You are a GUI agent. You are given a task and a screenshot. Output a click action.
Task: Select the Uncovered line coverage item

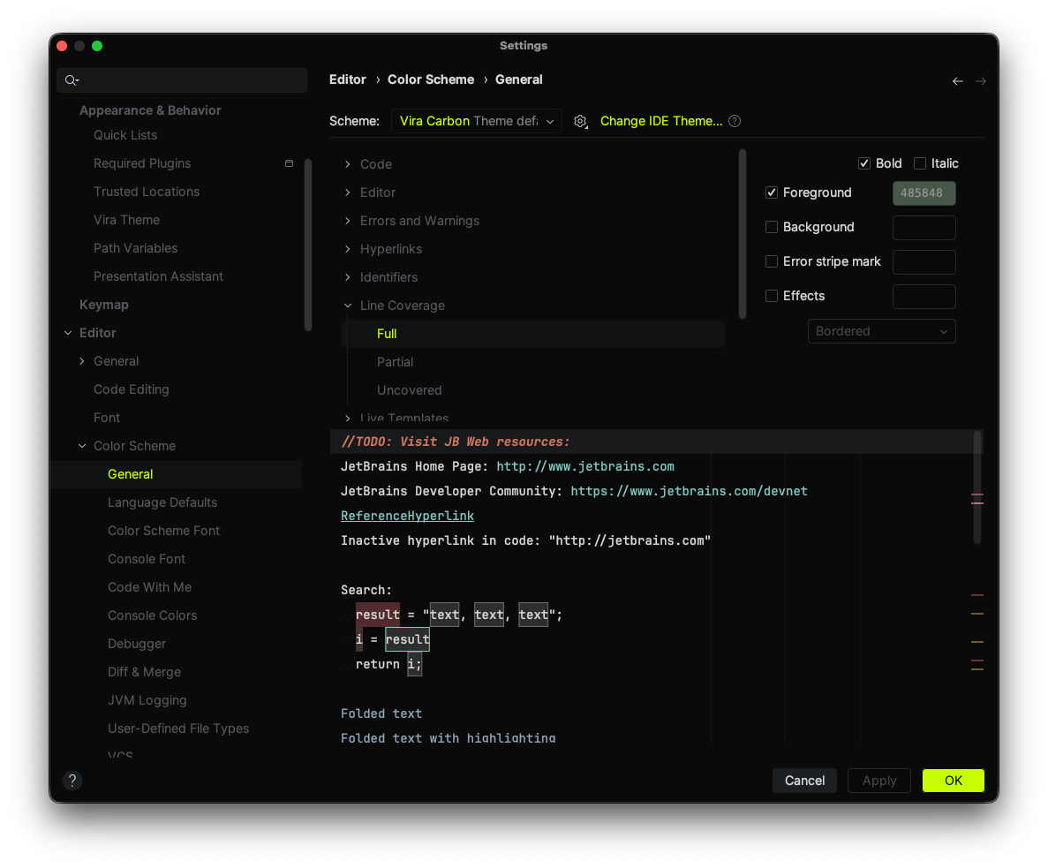tap(409, 390)
